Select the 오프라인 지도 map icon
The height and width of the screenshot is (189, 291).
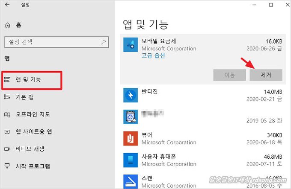tap(7, 114)
